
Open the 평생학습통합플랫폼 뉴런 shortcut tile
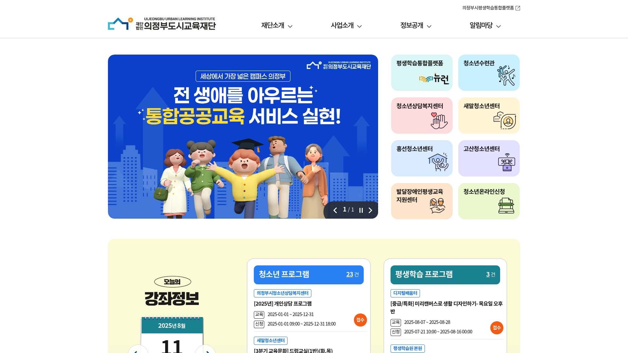[x=422, y=73]
